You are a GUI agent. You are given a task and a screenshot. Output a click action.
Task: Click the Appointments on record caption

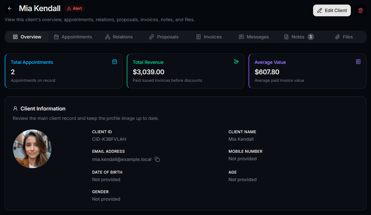pyautogui.click(x=33, y=80)
